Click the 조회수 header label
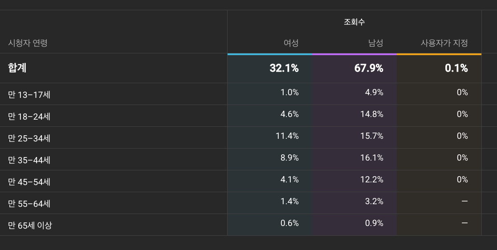The width and height of the screenshot is (497, 250). click(354, 22)
